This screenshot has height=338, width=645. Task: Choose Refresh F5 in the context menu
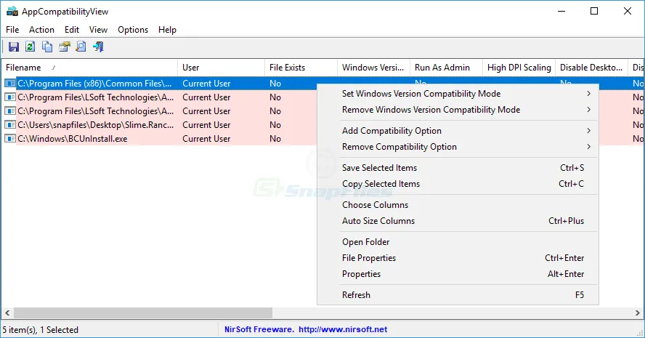click(x=458, y=295)
